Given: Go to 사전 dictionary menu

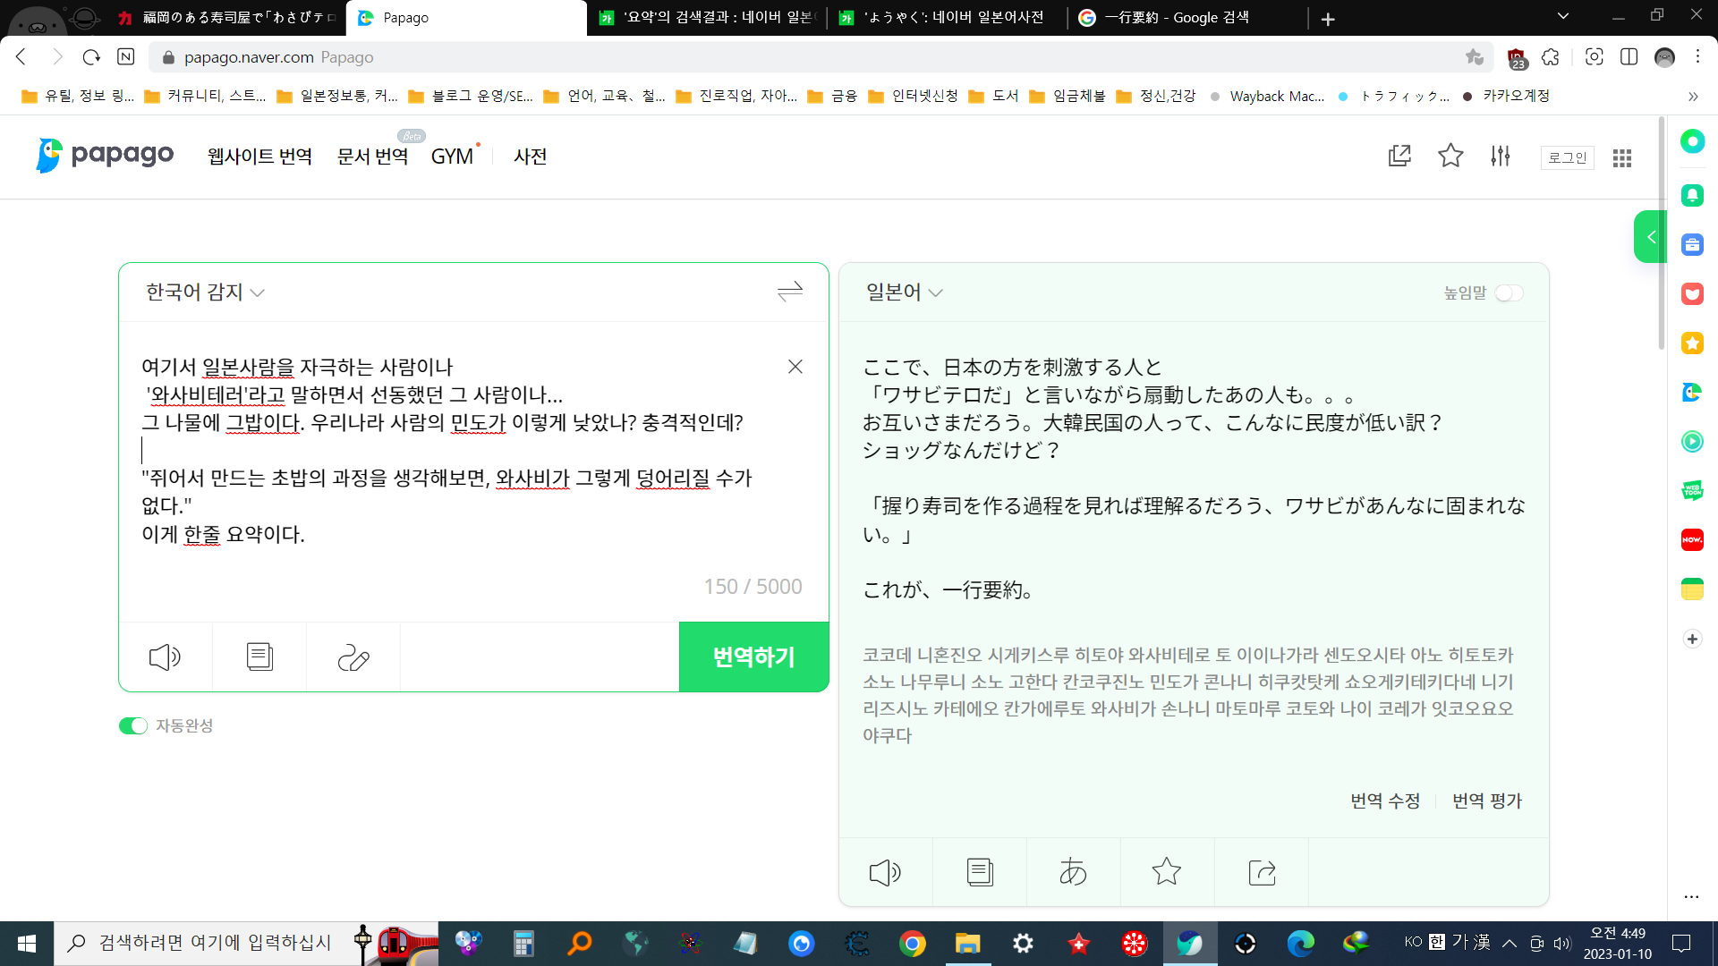Looking at the screenshot, I should coord(530,157).
